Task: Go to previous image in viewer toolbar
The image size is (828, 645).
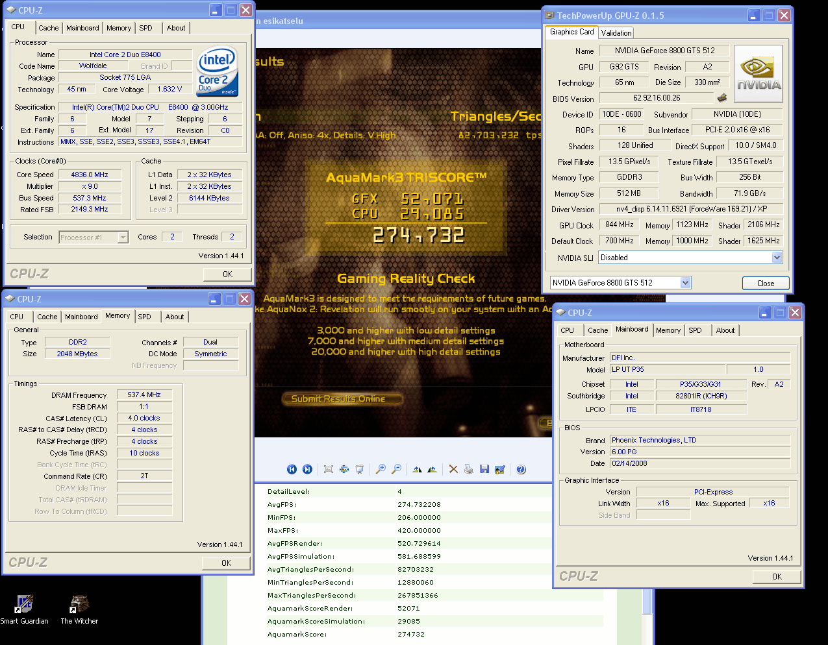Action: 292,469
